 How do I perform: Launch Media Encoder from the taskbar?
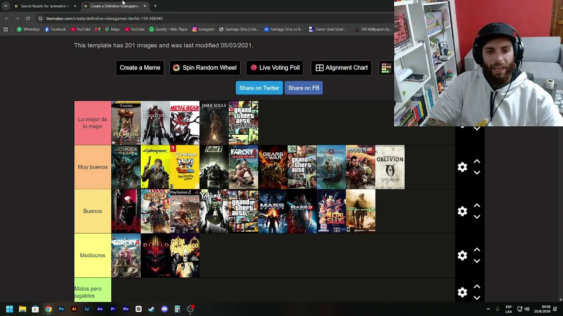click(126, 309)
